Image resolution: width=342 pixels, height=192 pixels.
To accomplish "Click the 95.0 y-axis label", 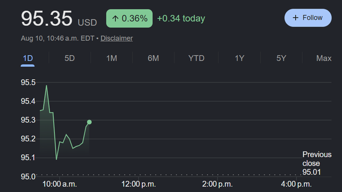I will [28, 176].
